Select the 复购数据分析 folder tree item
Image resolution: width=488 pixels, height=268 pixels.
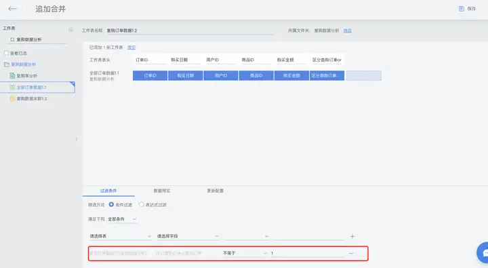23,64
